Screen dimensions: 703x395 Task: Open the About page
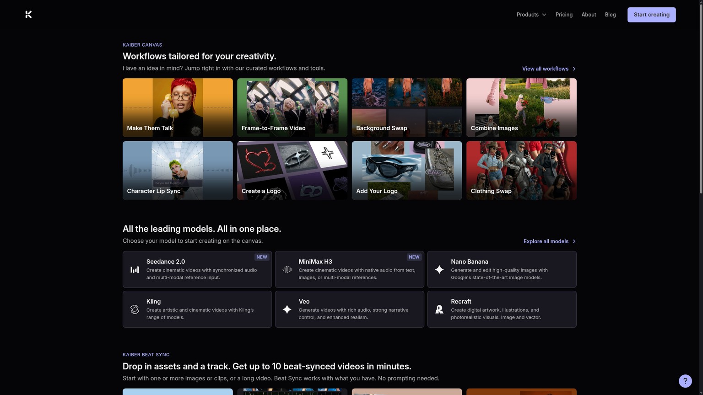pos(589,15)
